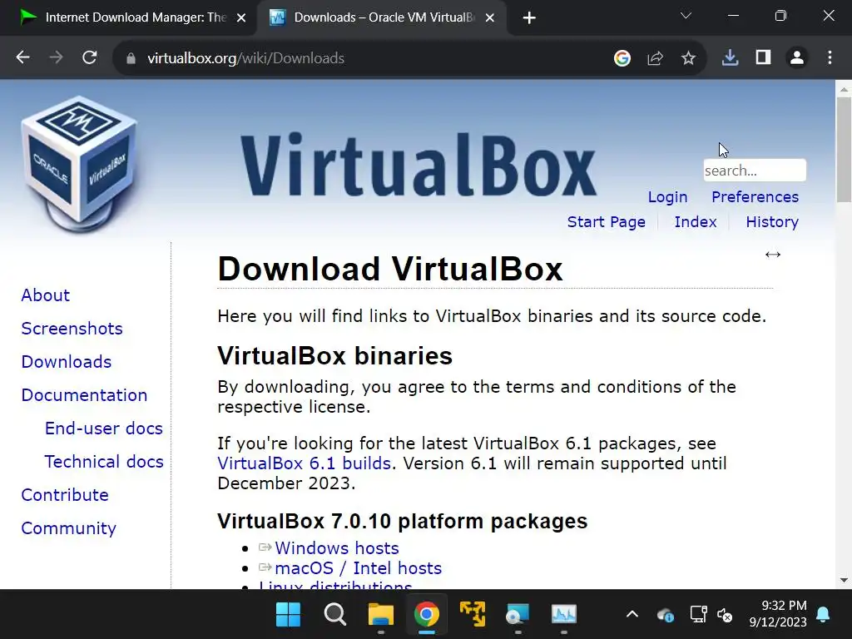Close the VirtualBox Downloads tab

coord(489,18)
